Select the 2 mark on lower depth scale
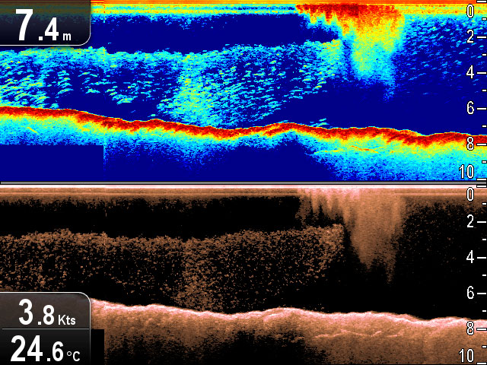 pyautogui.click(x=471, y=222)
